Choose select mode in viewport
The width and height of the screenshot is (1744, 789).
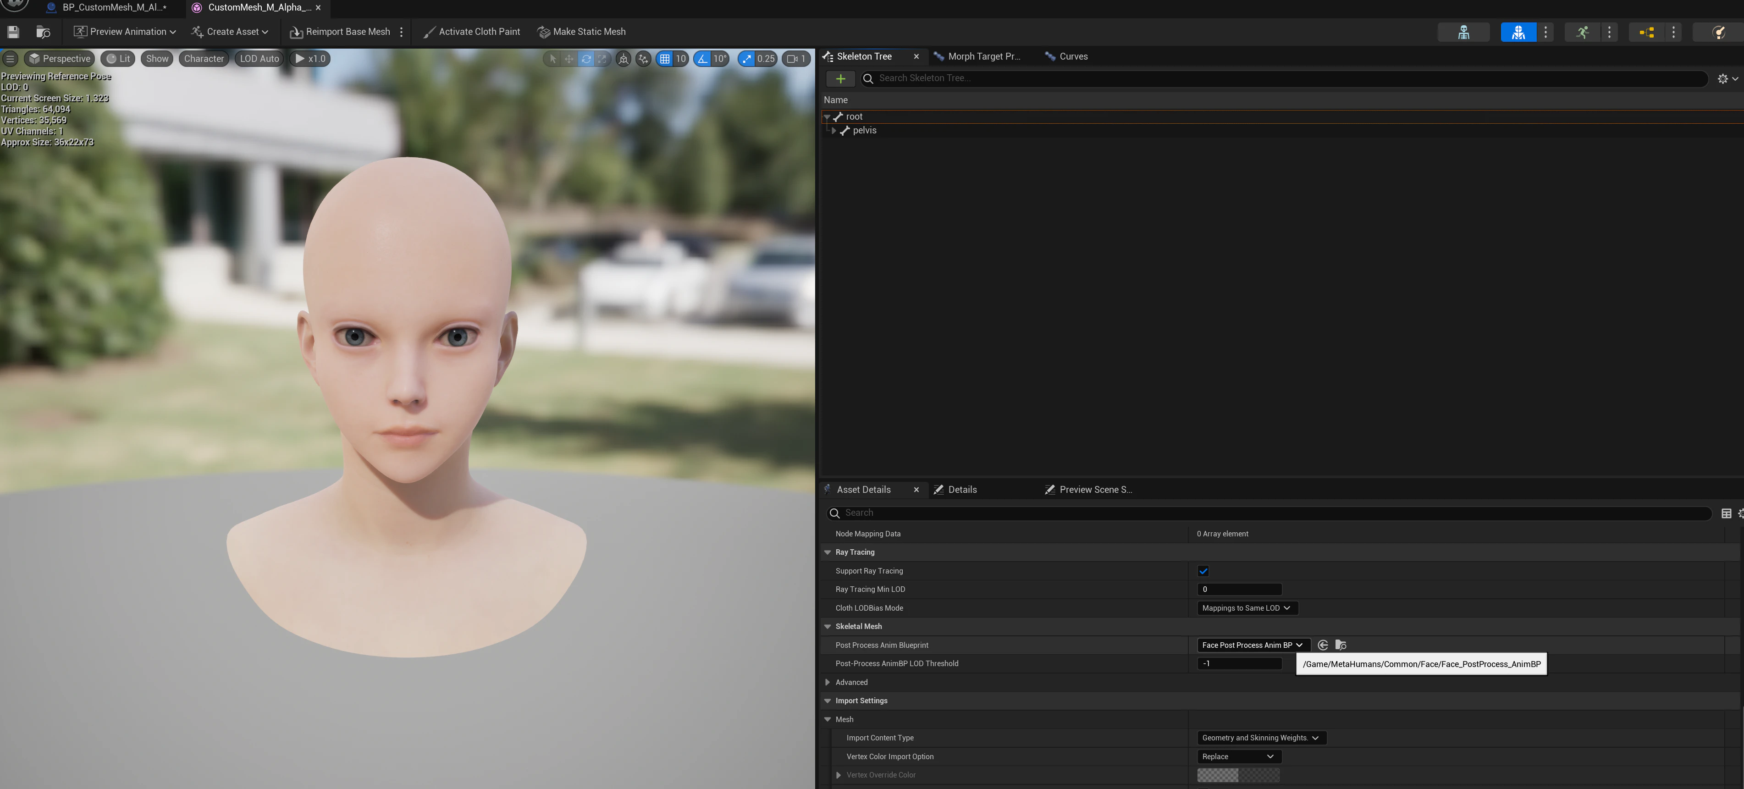coord(552,59)
